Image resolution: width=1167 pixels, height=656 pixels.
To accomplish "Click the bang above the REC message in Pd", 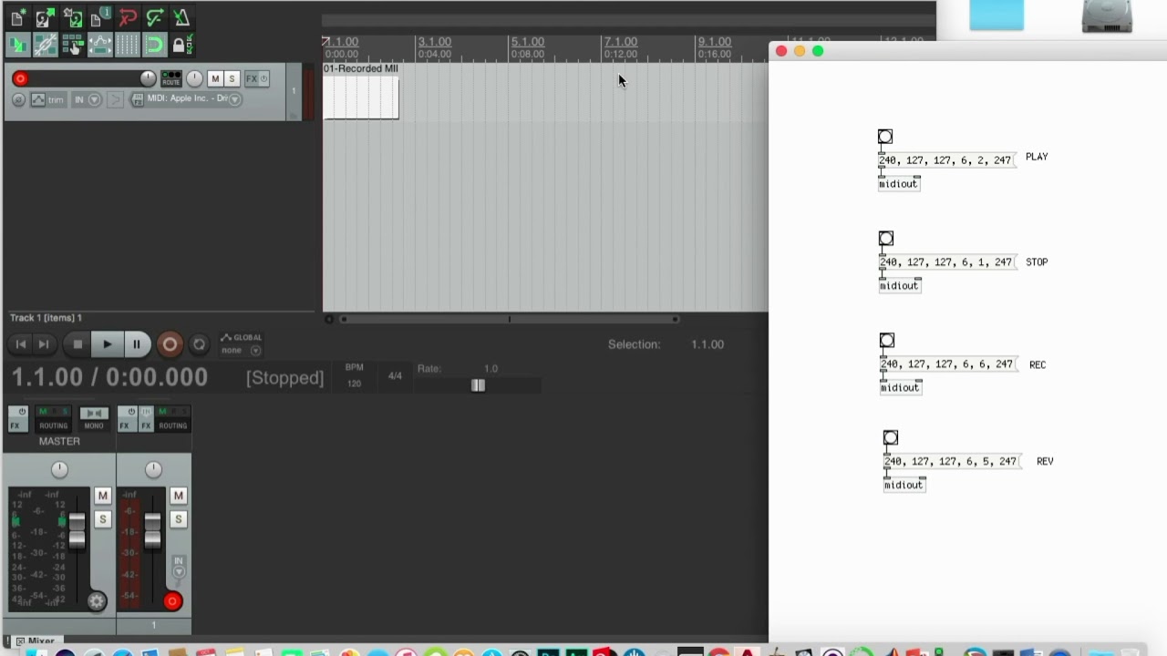I will pyautogui.click(x=887, y=341).
